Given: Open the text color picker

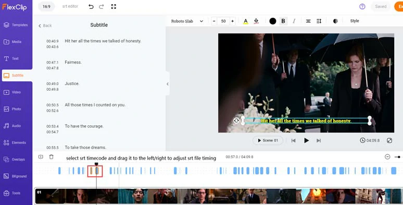Looking at the screenshot, I should click(246, 21).
